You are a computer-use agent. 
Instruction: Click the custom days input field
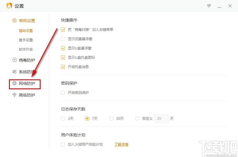point(161,119)
